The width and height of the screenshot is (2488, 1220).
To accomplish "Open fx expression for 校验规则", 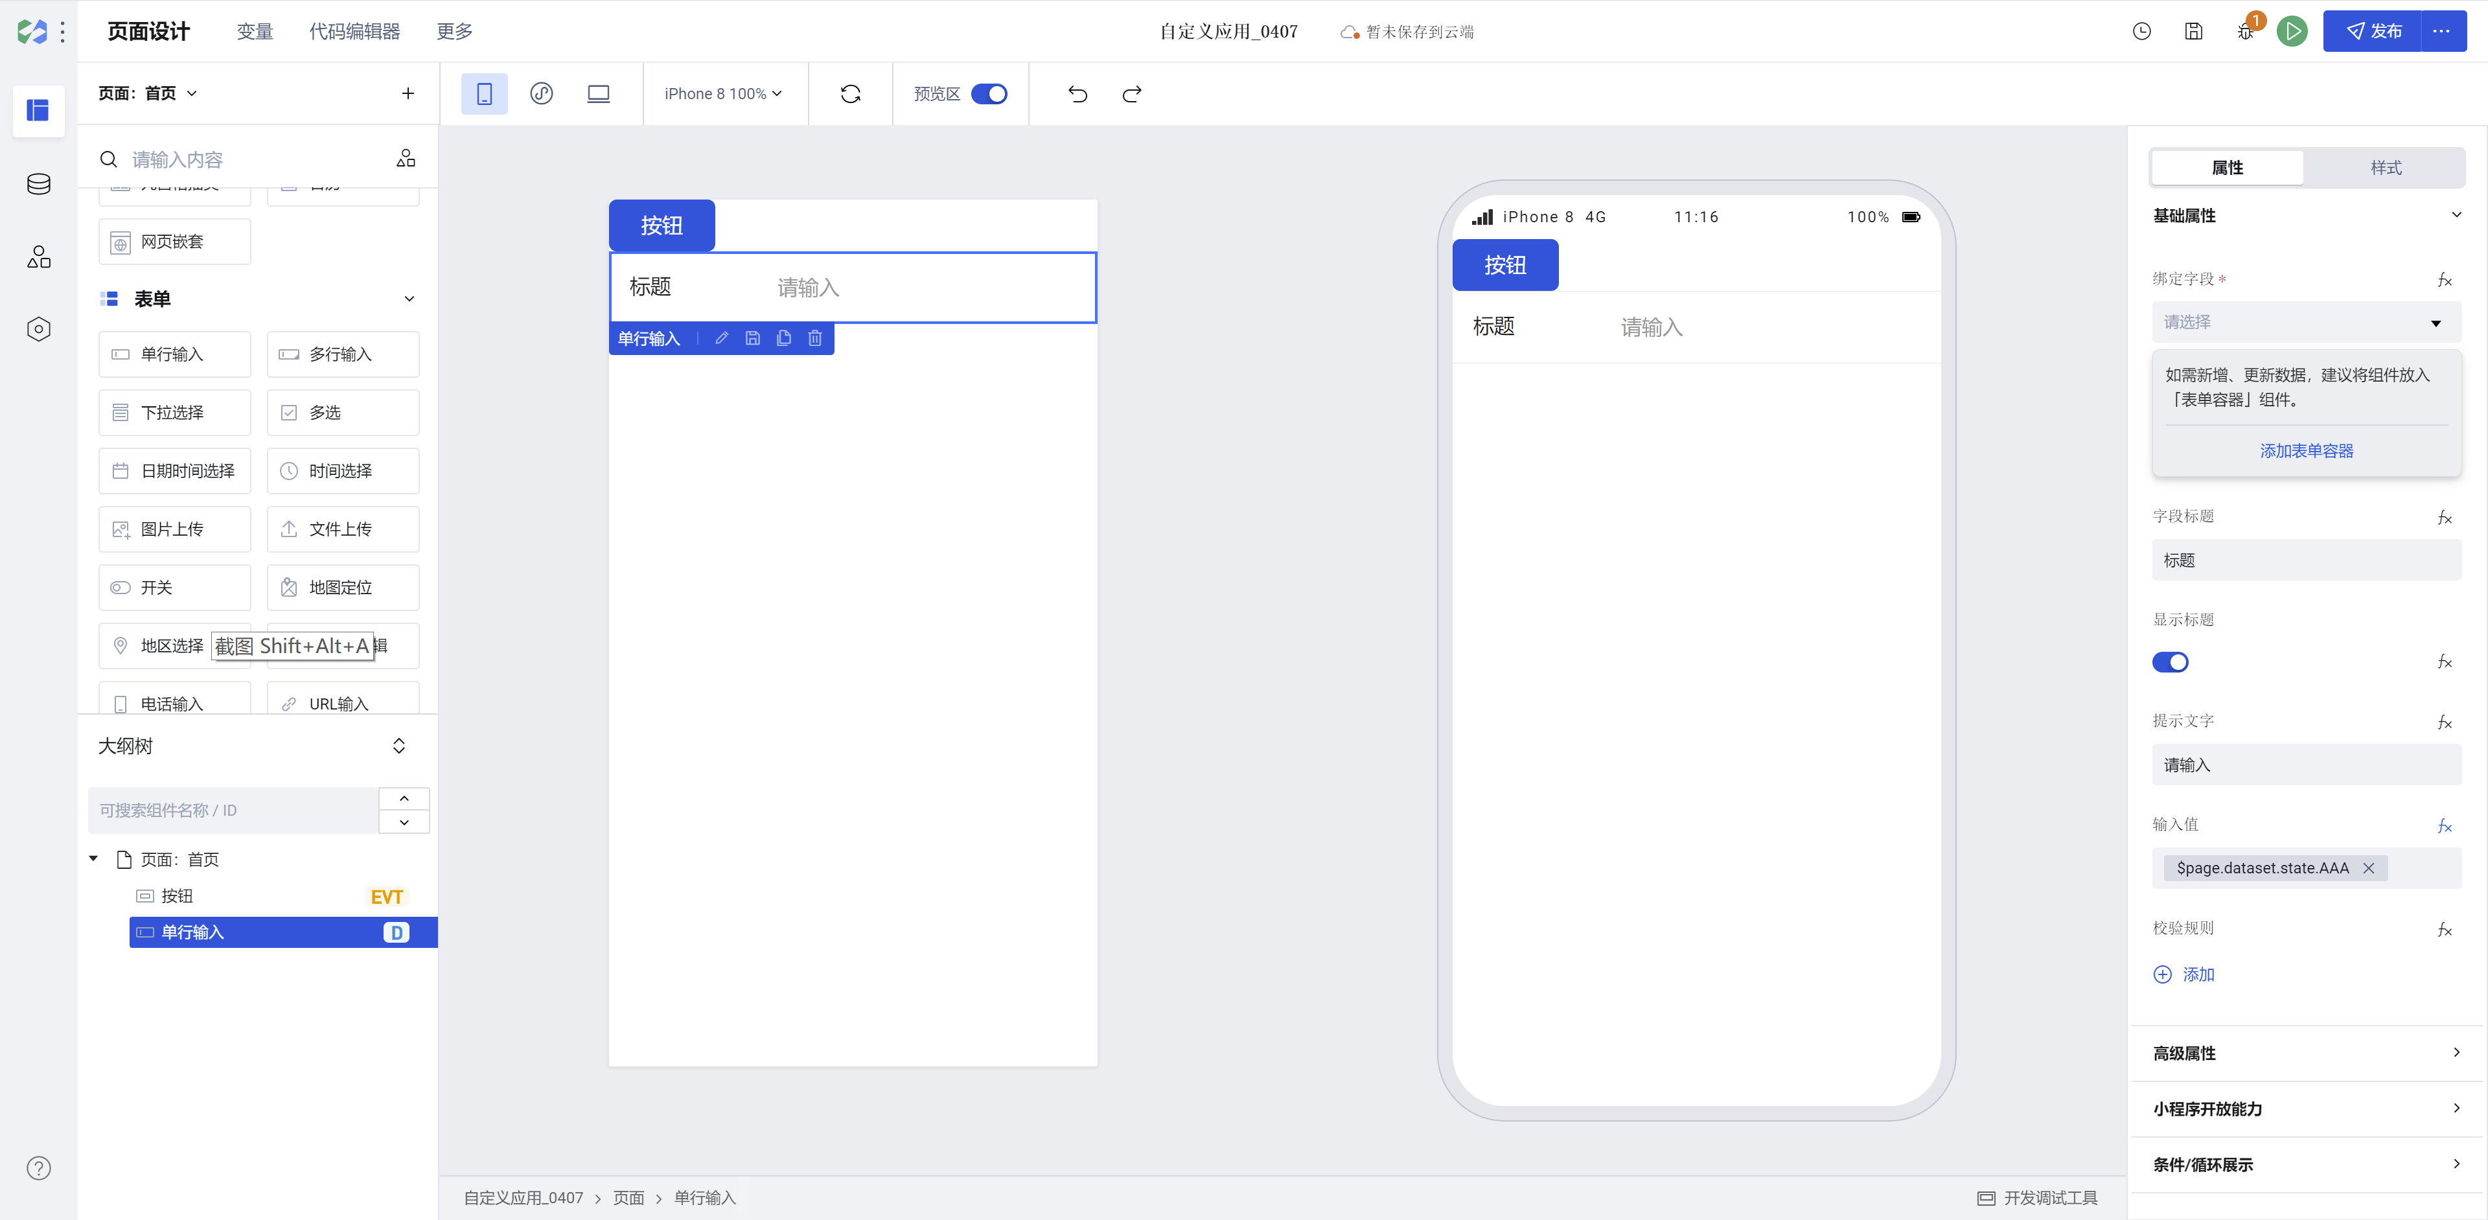I will click(2445, 929).
